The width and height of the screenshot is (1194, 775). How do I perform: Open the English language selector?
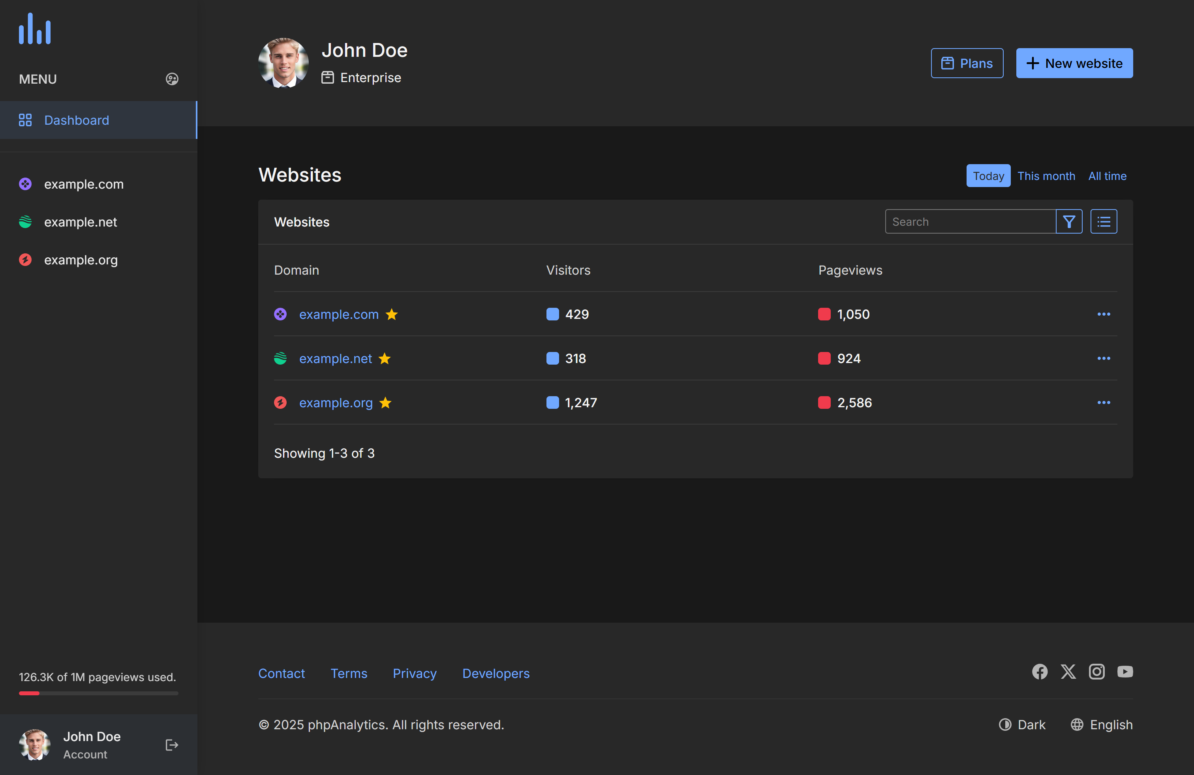click(1102, 725)
